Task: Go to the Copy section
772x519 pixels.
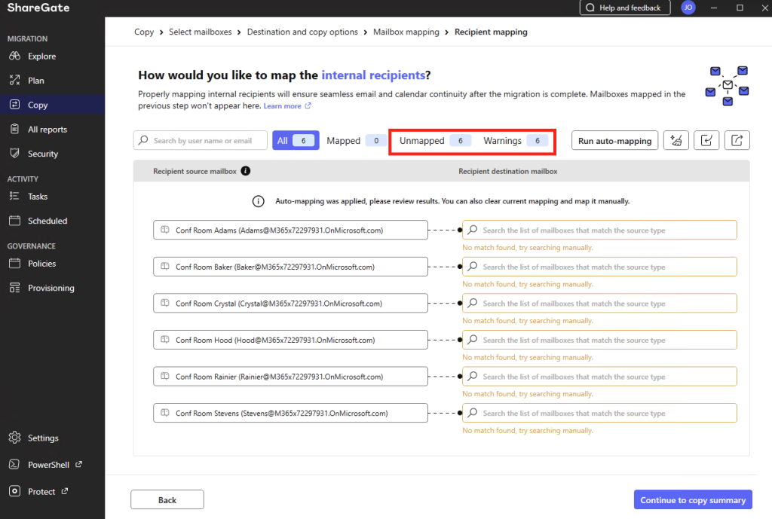Action: pos(52,105)
